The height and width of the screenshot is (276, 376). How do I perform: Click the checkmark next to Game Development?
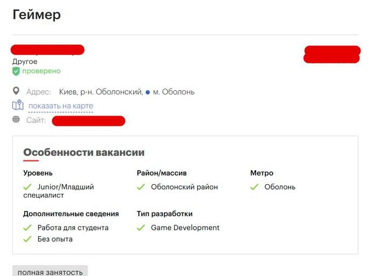(x=141, y=228)
